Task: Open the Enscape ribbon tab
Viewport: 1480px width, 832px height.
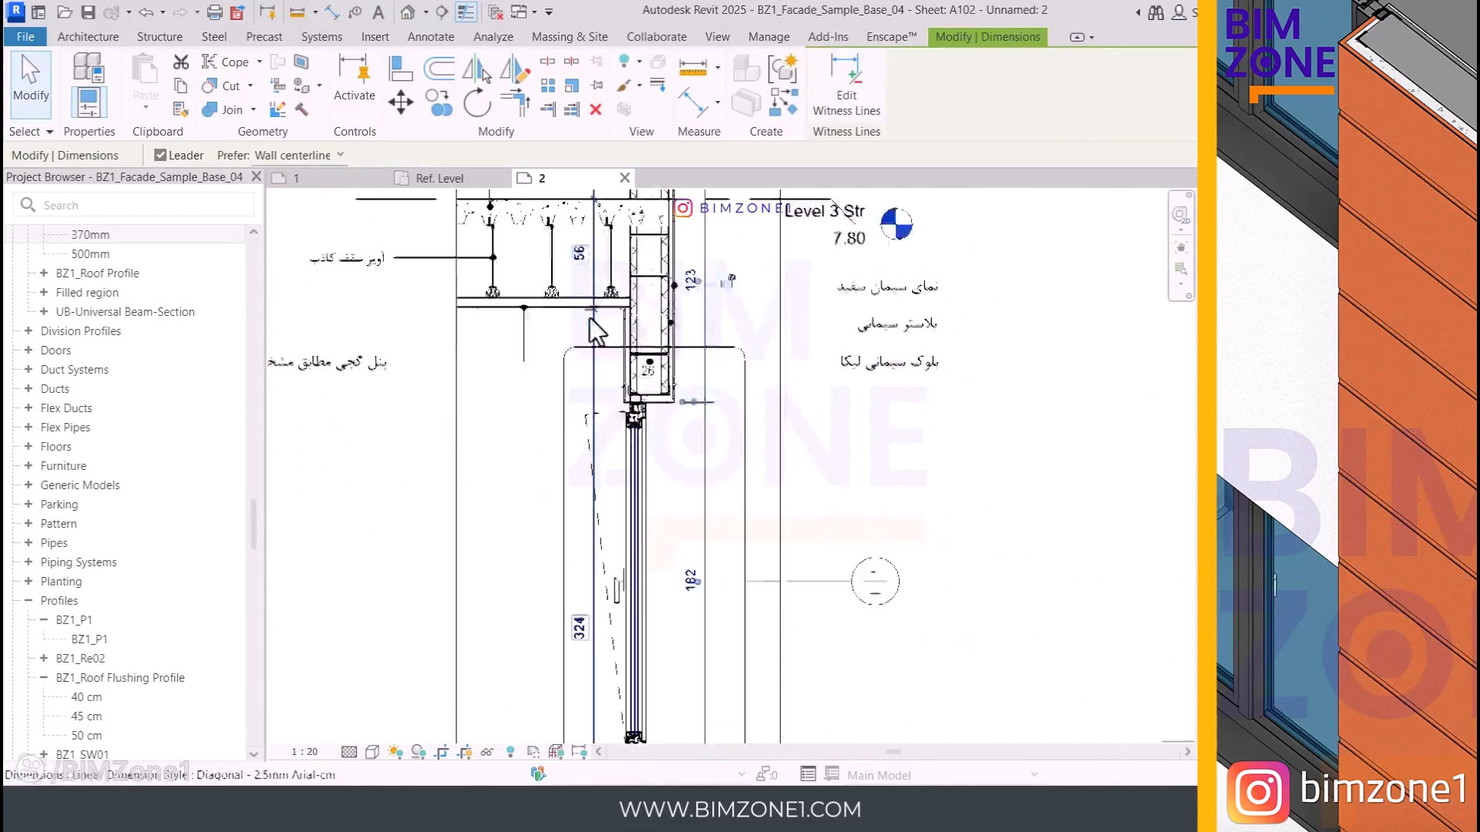Action: pos(891,37)
